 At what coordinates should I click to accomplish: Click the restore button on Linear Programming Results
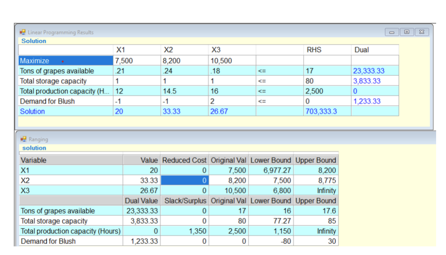pos(407,32)
